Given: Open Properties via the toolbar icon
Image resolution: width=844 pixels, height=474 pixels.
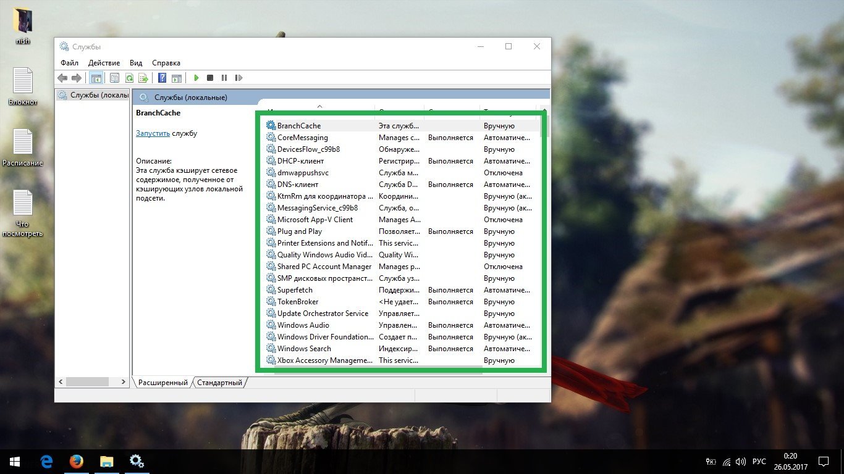Looking at the screenshot, I should tap(114, 78).
